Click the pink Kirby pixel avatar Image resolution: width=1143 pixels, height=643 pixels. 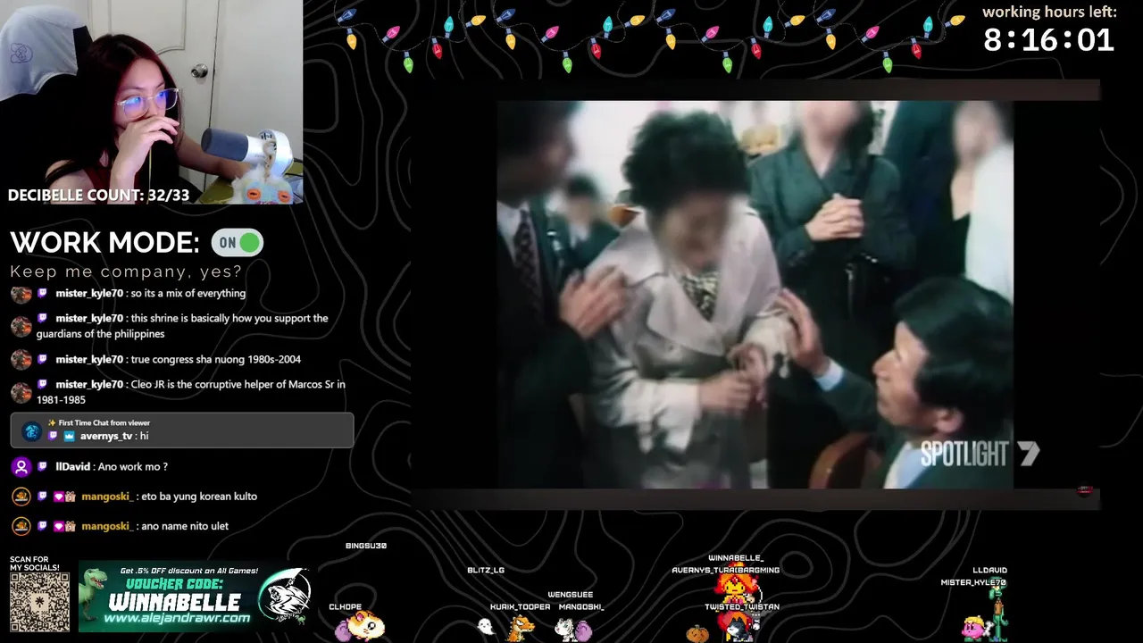pyautogui.click(x=974, y=628)
